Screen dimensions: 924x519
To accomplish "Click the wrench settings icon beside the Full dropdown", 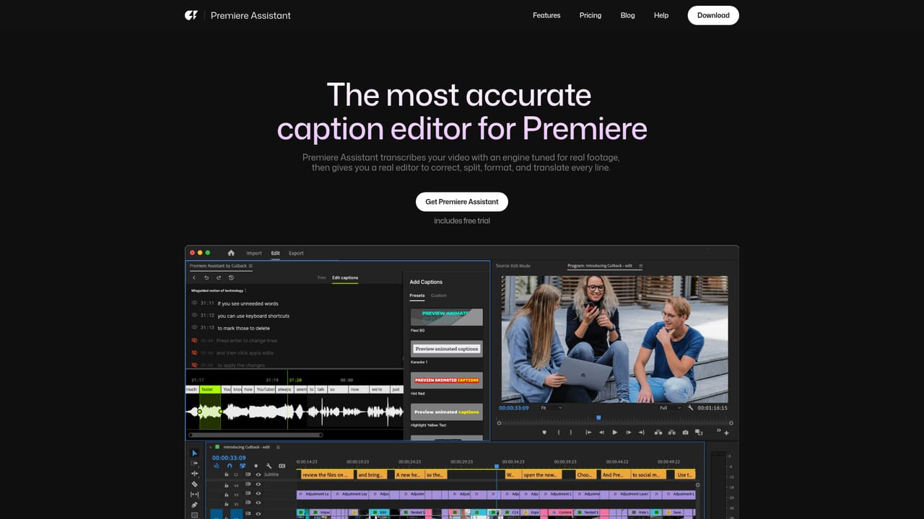I will (x=690, y=408).
